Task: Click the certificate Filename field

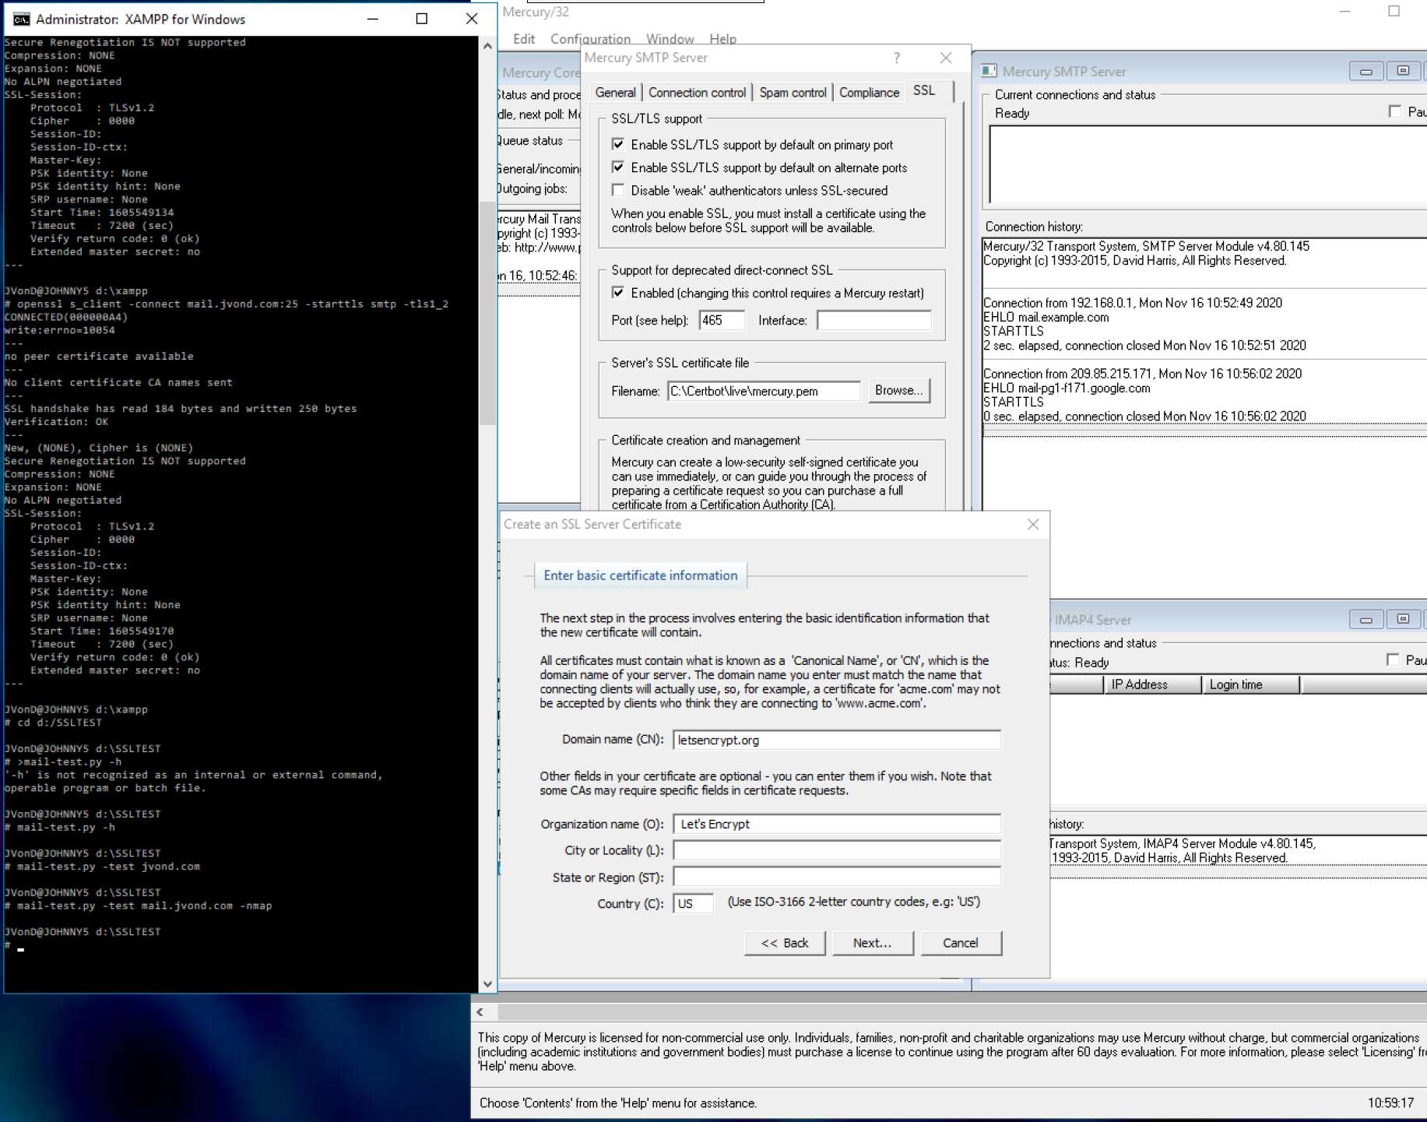Action: coord(764,391)
